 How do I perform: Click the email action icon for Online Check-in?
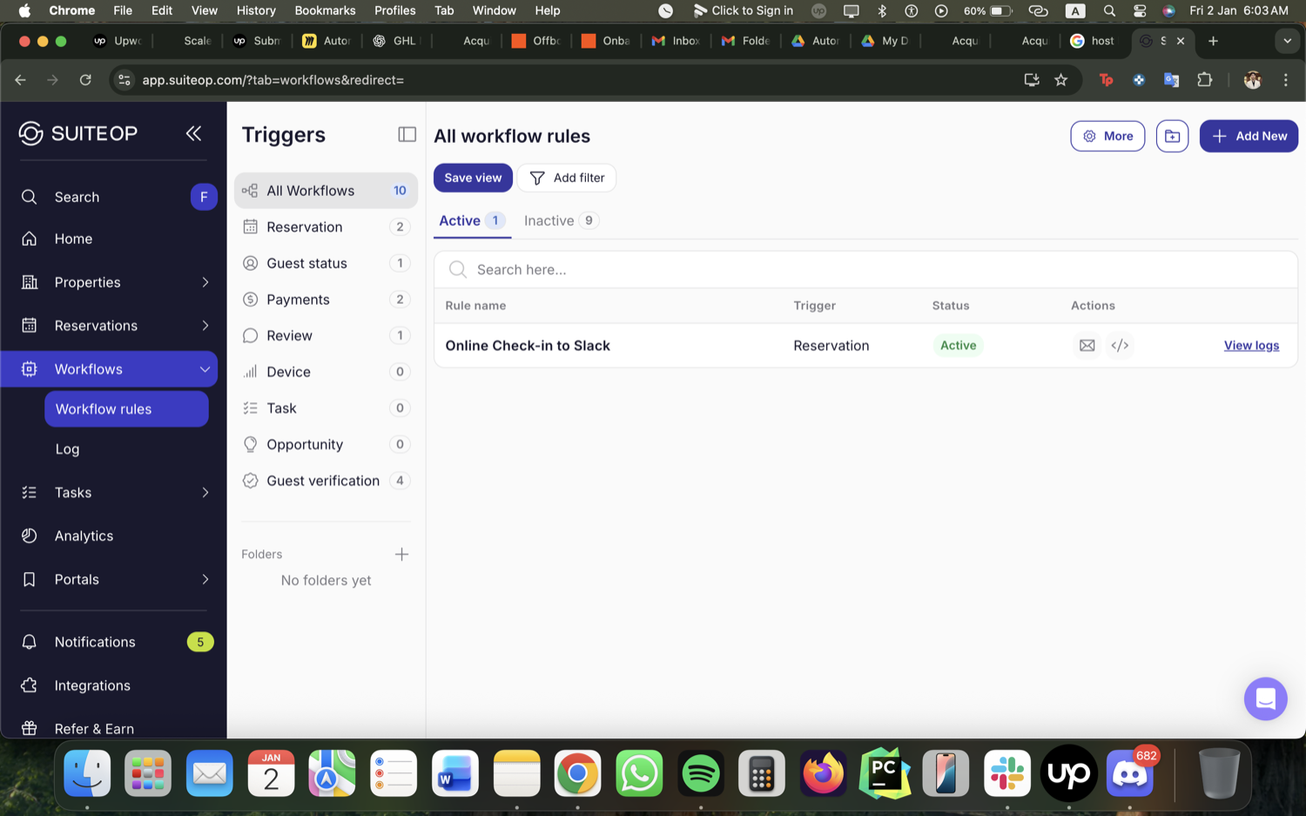(x=1087, y=346)
